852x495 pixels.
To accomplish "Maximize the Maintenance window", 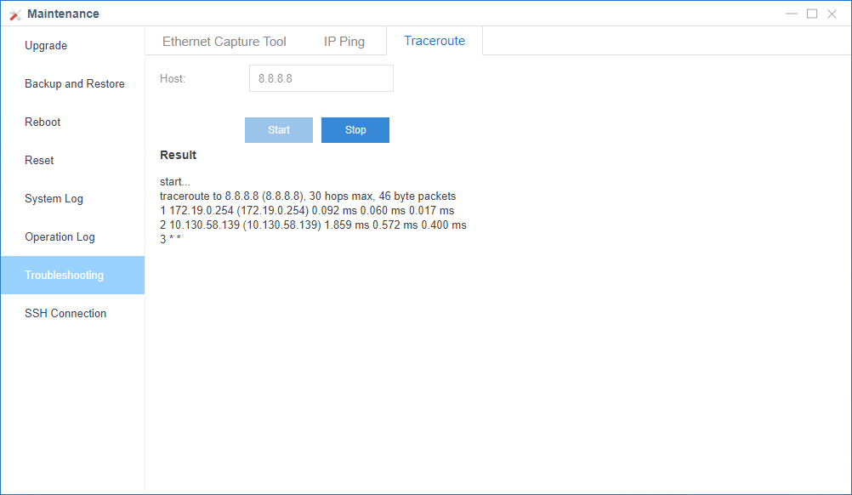I will coord(812,14).
